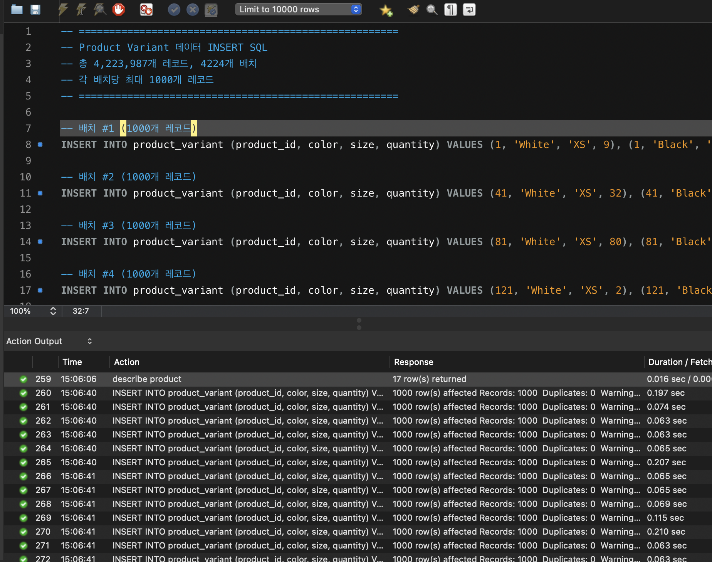
Task: Click the statement marker on line 14
Action: [40, 242]
